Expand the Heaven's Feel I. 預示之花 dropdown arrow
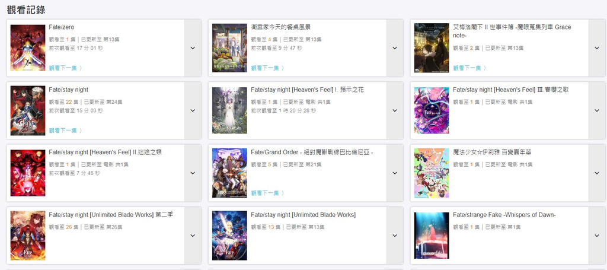607x270 pixels. tap(395, 110)
